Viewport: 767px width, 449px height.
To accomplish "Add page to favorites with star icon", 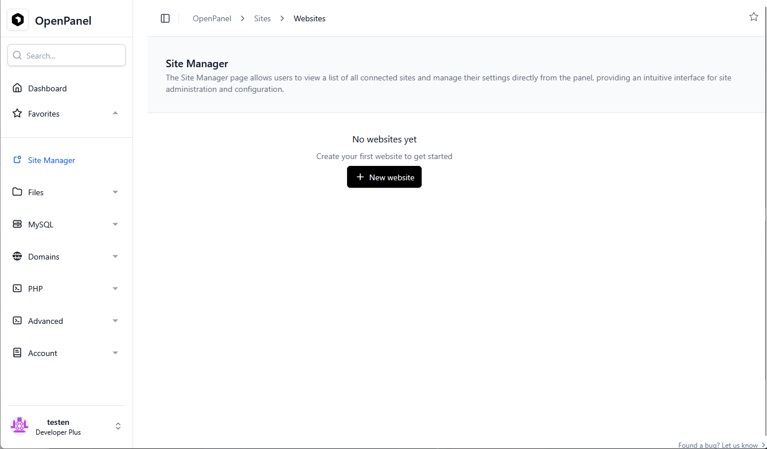I will point(754,17).
